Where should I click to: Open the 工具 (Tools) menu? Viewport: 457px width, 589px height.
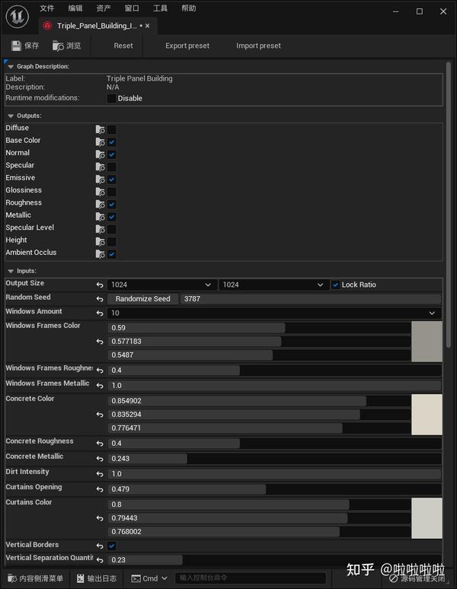(x=160, y=8)
